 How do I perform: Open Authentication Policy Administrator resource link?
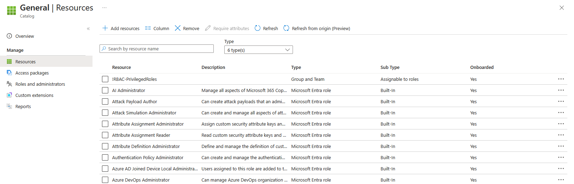[x=148, y=157]
